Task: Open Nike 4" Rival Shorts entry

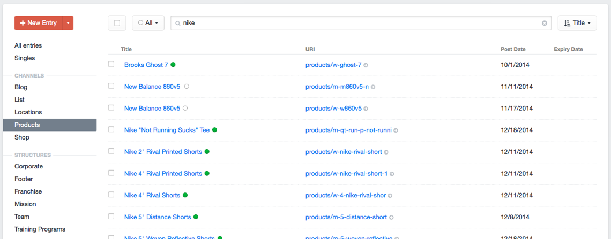Action: 152,196
